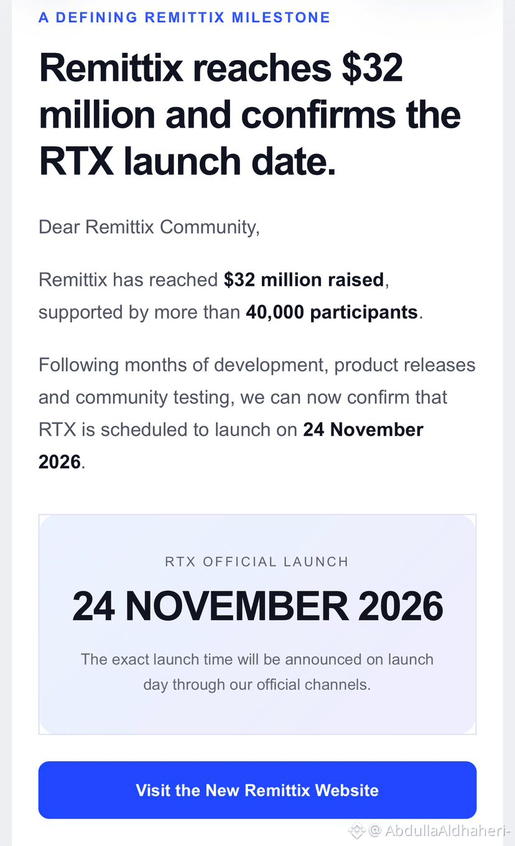Image resolution: width=515 pixels, height=846 pixels.
Task: Click the bold 2026 text ending the paragraph
Action: [60, 462]
